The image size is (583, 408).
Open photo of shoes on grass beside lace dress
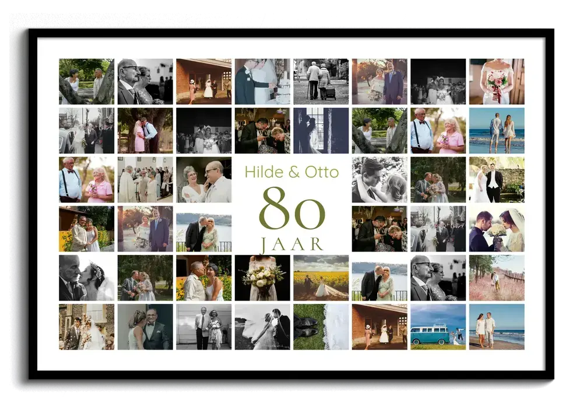[321, 327]
